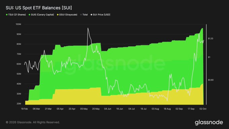Screen dimensions: 229x129
Task: Click the 05 May date label
Action: pos(84,109)
